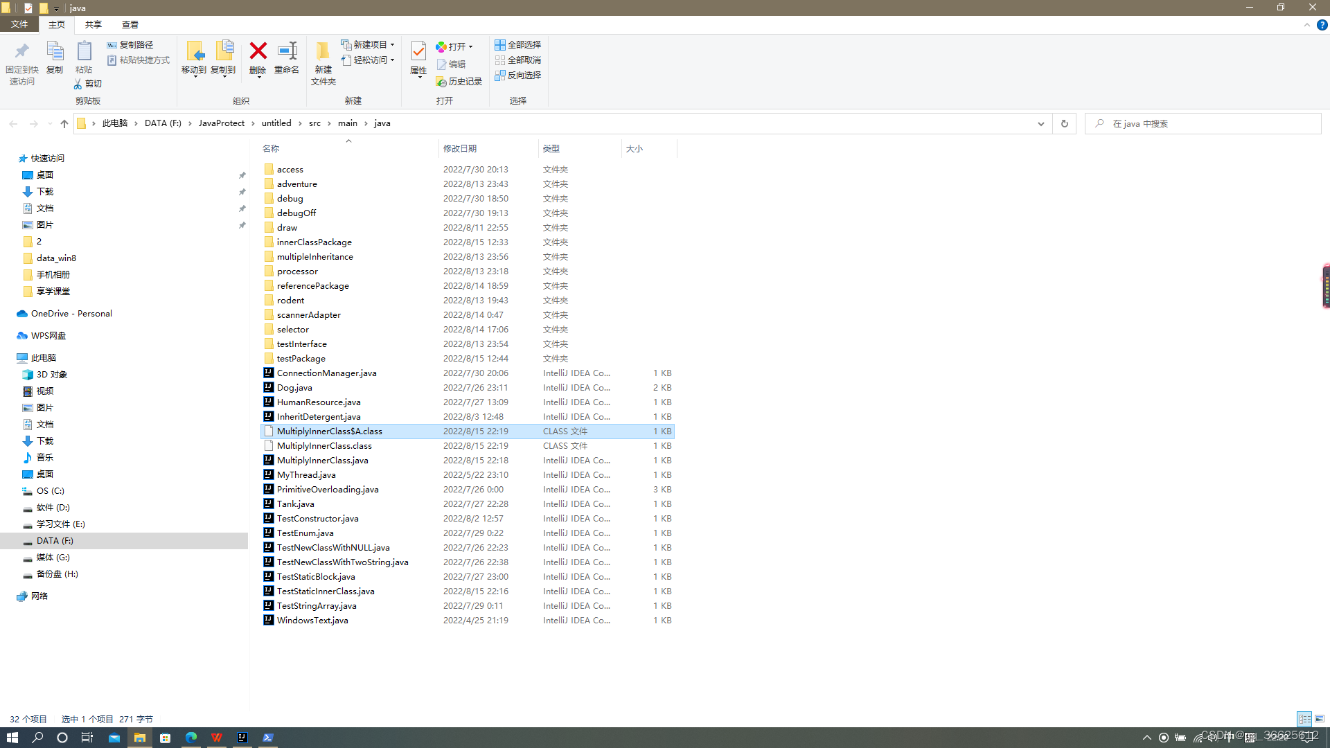
Task: Select DATA (F:) drive in sidebar
Action: coord(55,541)
